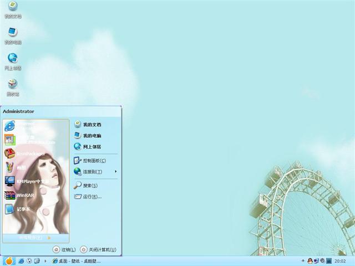Viewport: 355px width, 266px height.
Task: Launch KMPlayer from the start menu
Action: click(36, 181)
